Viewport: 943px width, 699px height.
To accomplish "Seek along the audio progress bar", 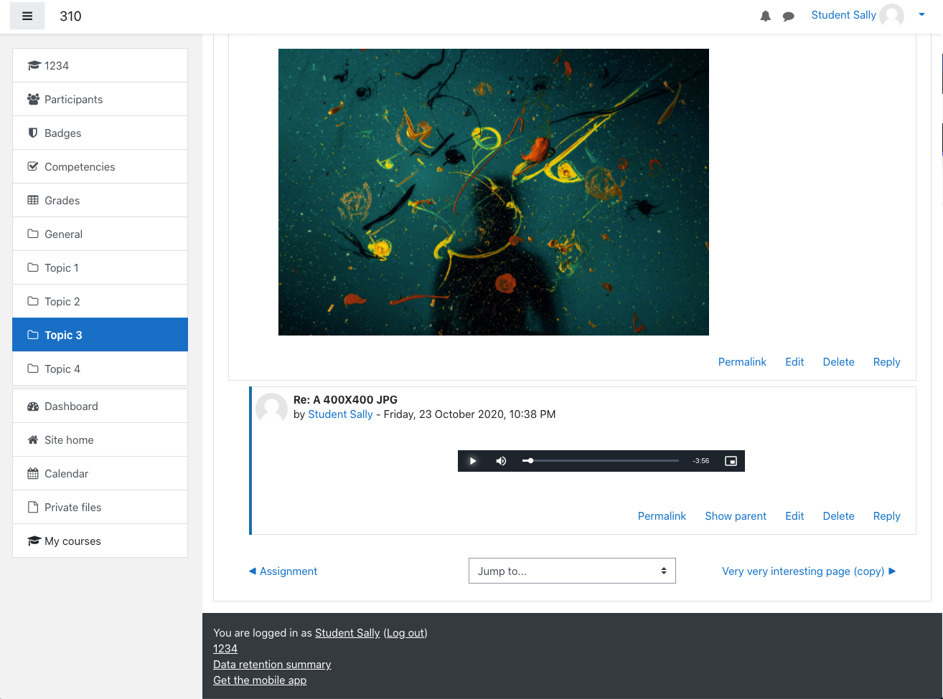I will tap(601, 461).
